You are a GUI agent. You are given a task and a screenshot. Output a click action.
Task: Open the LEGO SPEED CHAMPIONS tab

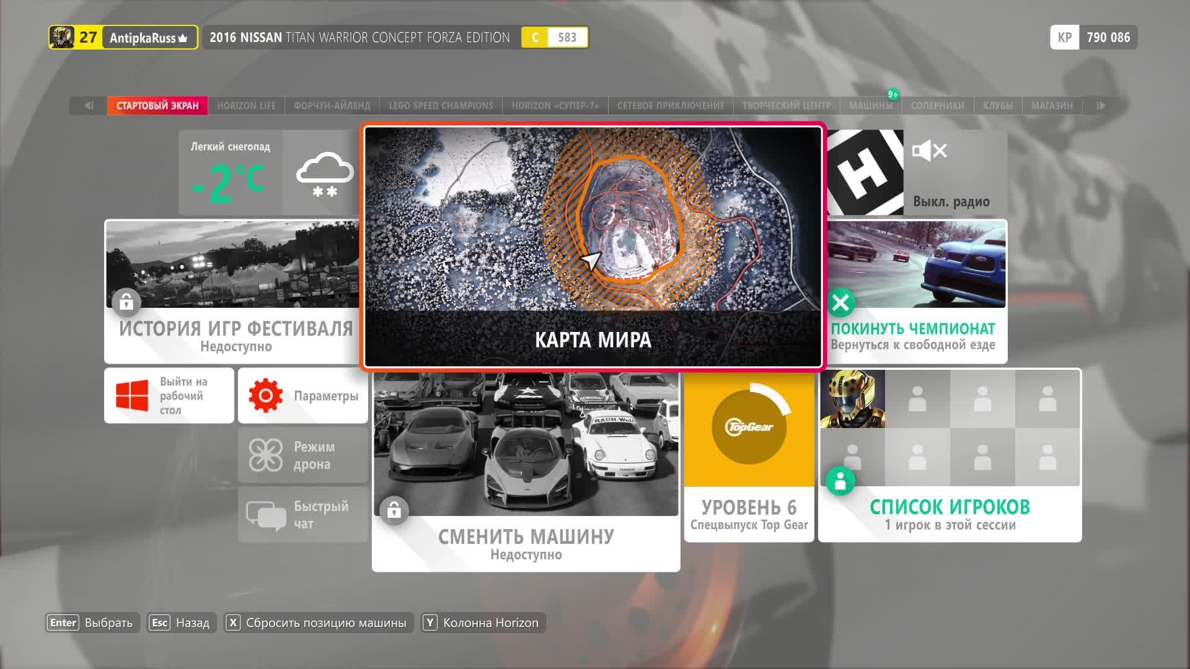tap(441, 105)
